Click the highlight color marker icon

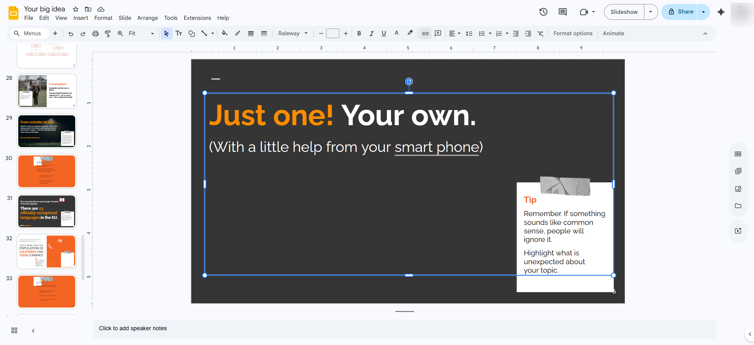(410, 33)
